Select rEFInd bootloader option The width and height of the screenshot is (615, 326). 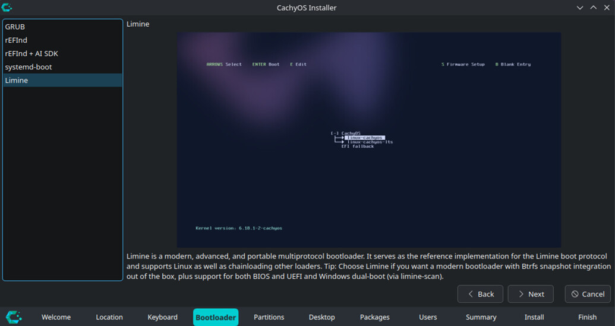tap(16, 40)
